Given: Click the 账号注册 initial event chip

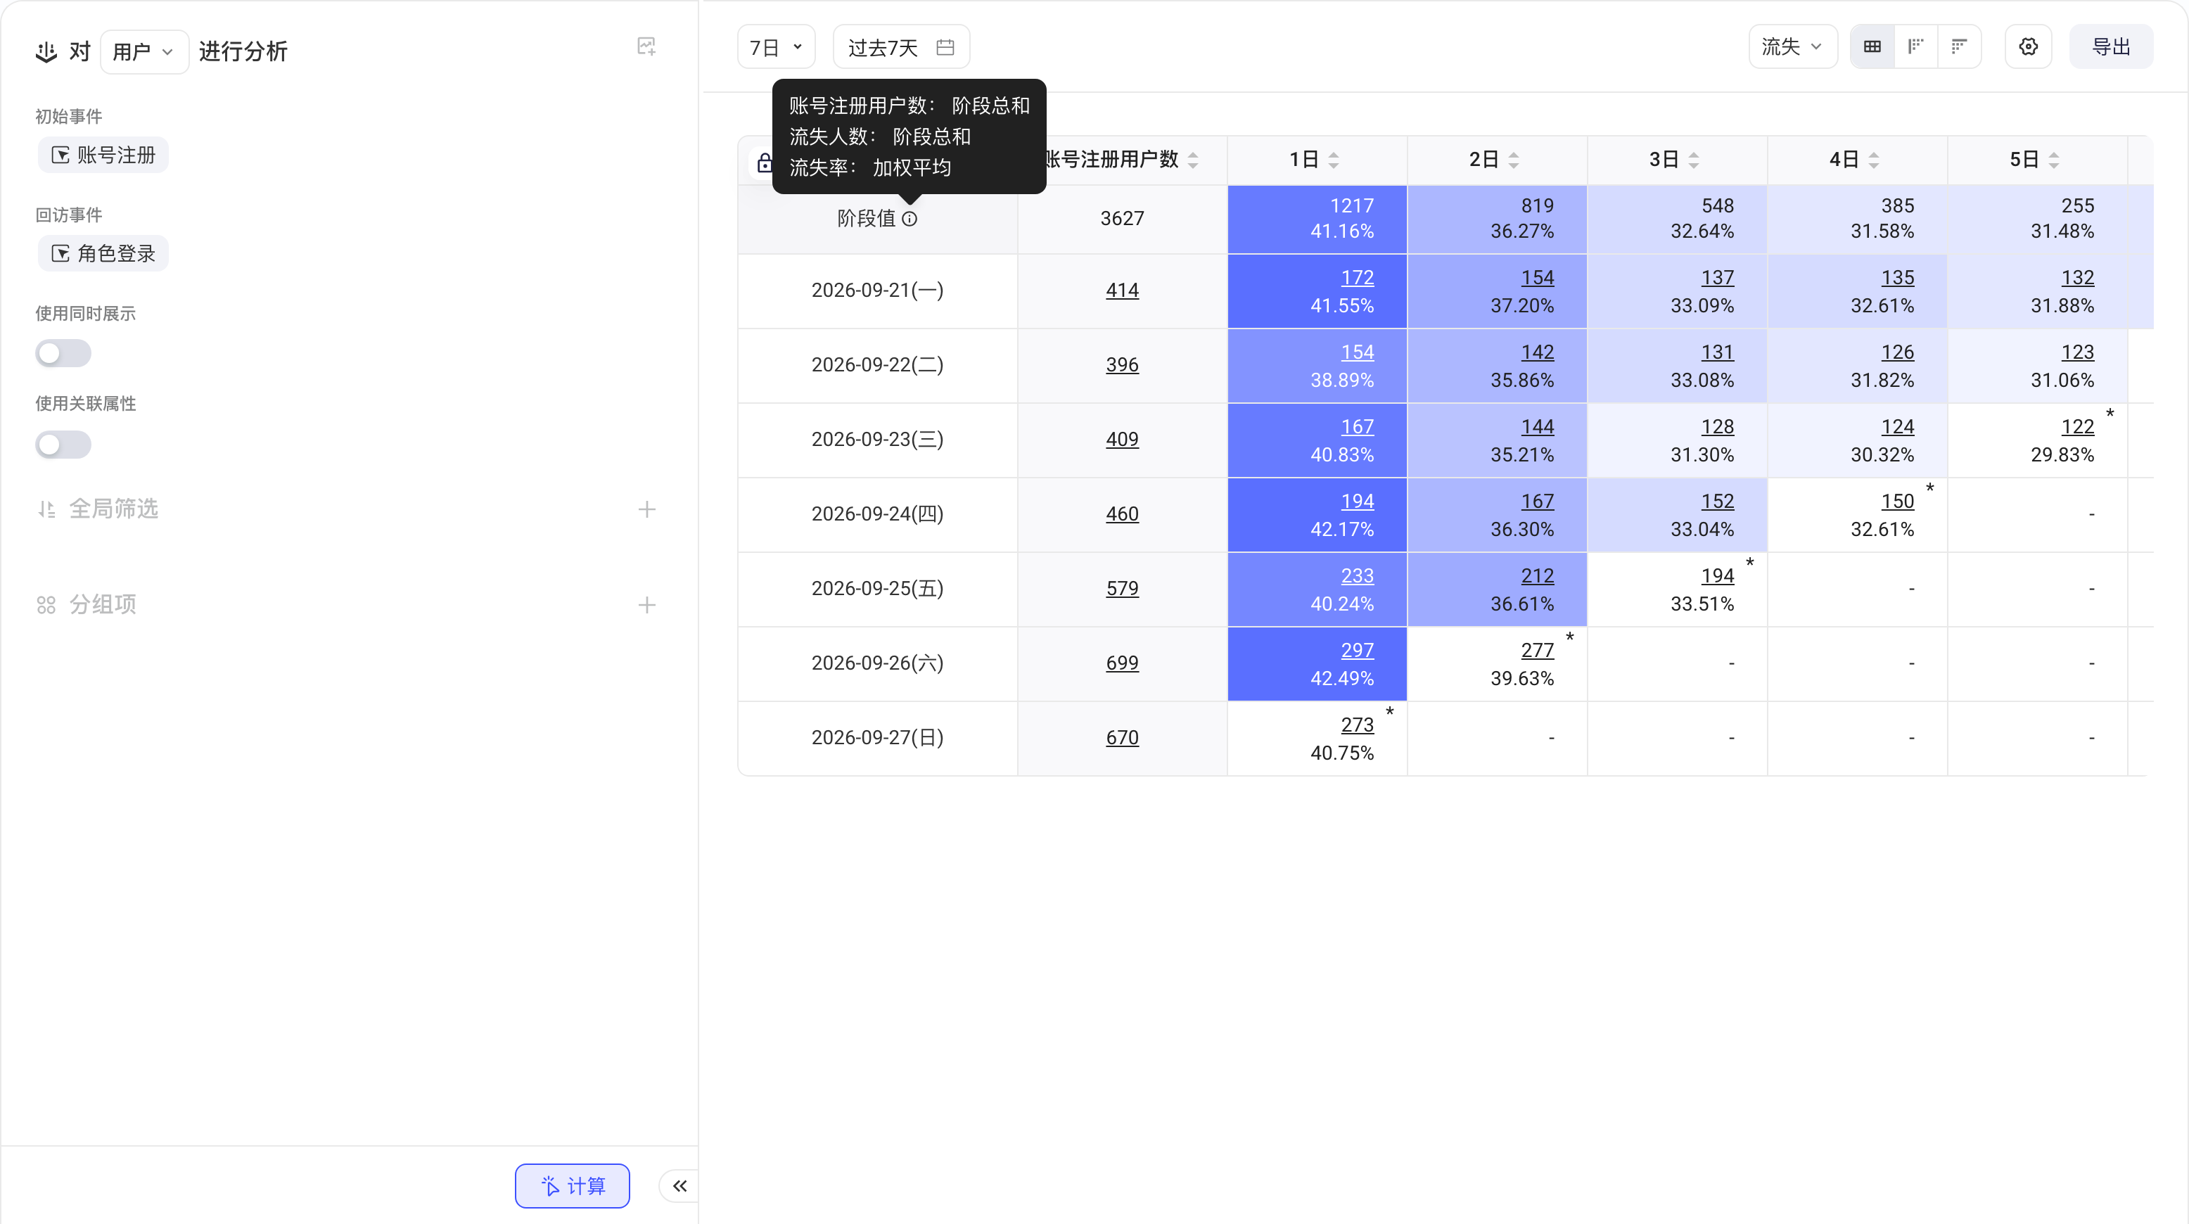Looking at the screenshot, I should 103,155.
